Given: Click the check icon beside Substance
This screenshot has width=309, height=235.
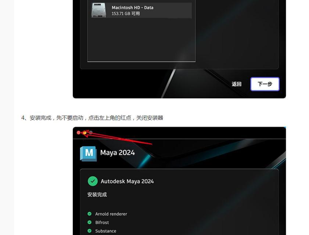Looking at the screenshot, I should pos(90,231).
